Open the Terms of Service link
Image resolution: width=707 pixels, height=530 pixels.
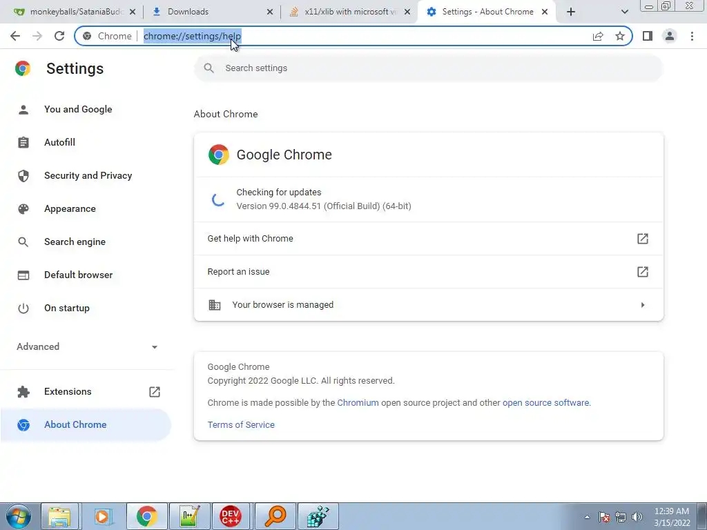click(x=241, y=424)
